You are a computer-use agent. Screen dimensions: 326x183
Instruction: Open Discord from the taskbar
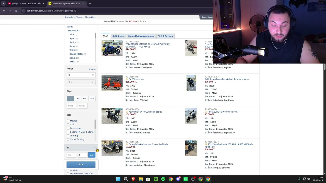point(178,179)
